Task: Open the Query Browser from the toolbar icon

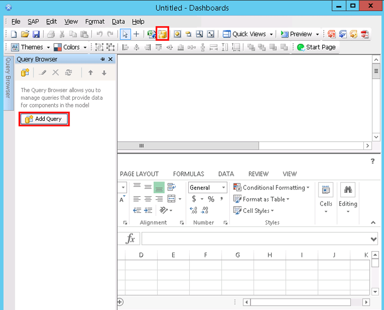Action: tap(162, 34)
